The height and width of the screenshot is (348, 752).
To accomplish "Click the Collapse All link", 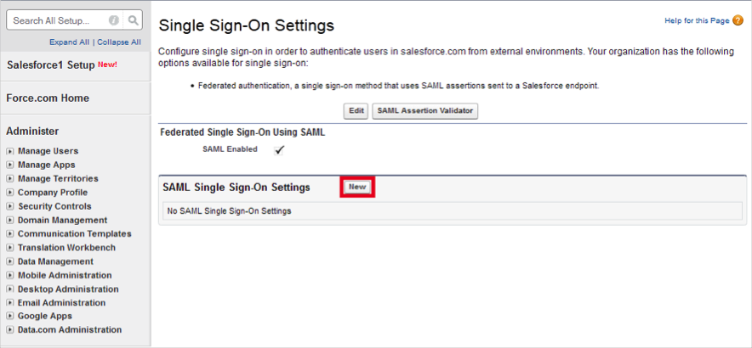I will 119,42.
